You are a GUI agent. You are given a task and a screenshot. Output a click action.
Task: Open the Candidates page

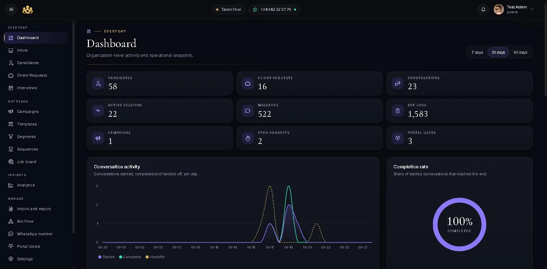click(x=36, y=63)
